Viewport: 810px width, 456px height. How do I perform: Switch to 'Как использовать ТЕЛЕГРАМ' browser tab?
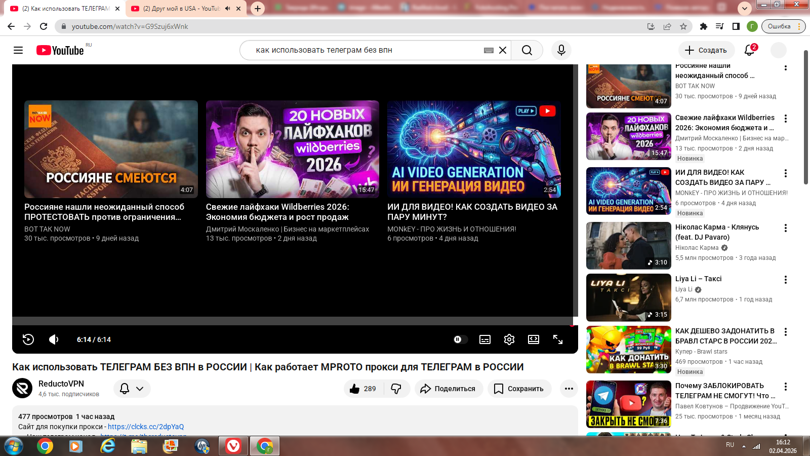(65, 9)
